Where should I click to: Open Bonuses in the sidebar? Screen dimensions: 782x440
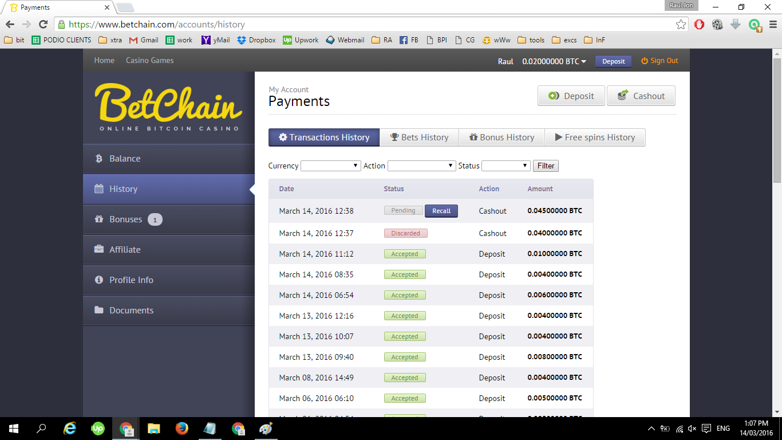[x=169, y=219]
